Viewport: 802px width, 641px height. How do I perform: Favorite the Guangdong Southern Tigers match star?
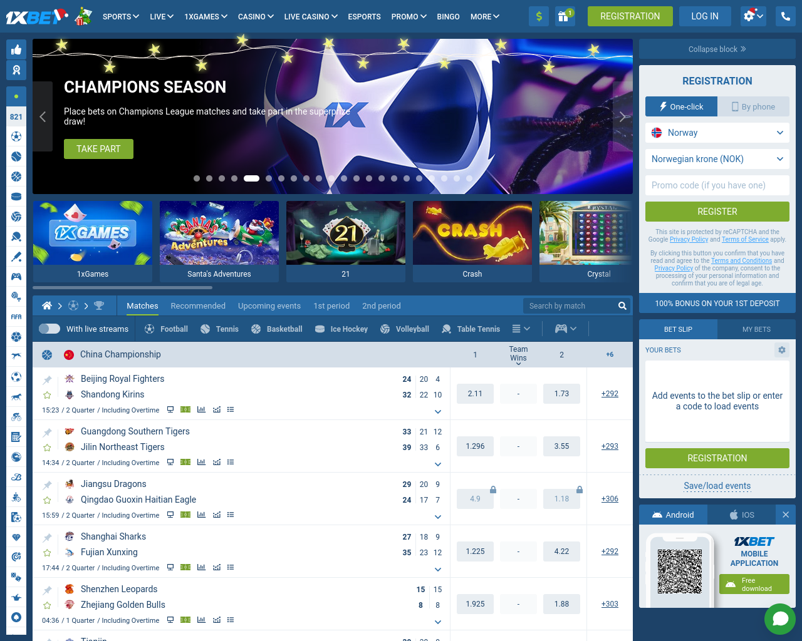click(47, 448)
